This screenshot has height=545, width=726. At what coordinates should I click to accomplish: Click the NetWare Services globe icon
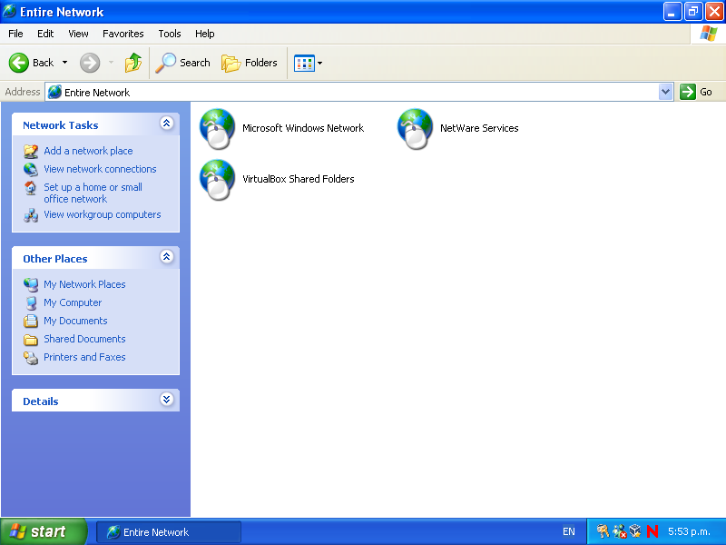[x=416, y=129]
